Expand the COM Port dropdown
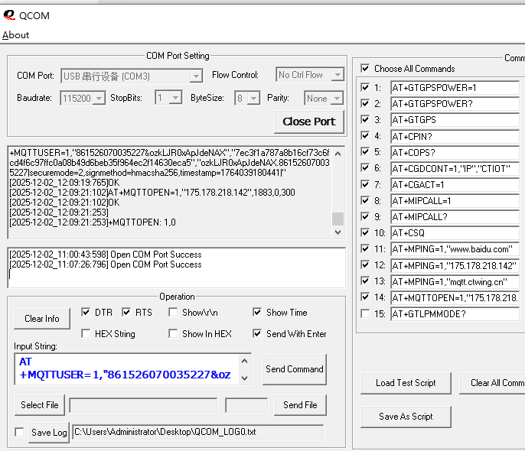525x451 pixels. point(196,76)
